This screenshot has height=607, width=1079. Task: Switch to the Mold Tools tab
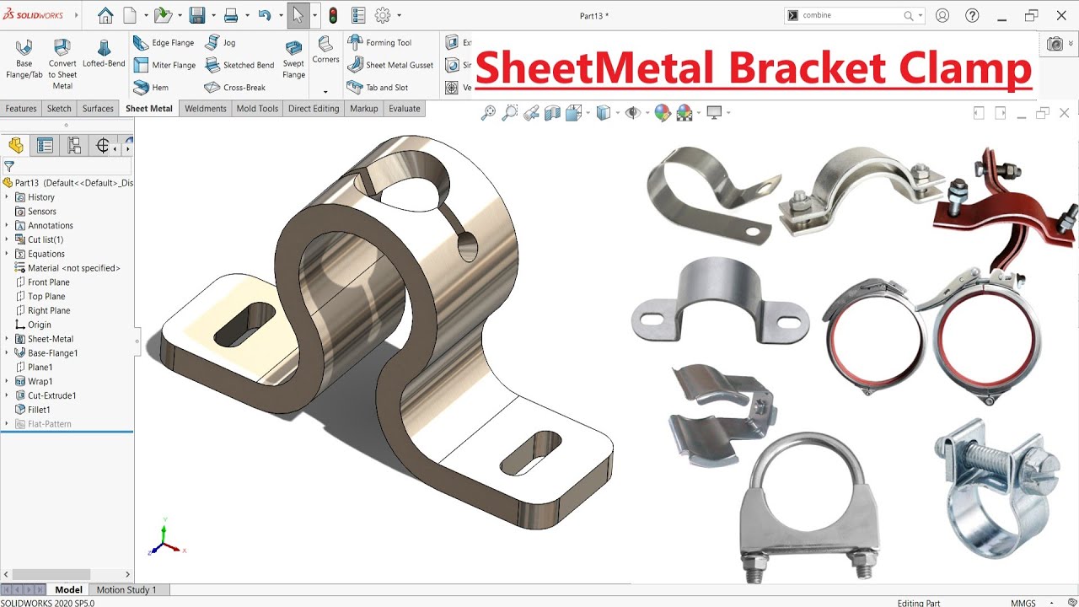click(257, 109)
